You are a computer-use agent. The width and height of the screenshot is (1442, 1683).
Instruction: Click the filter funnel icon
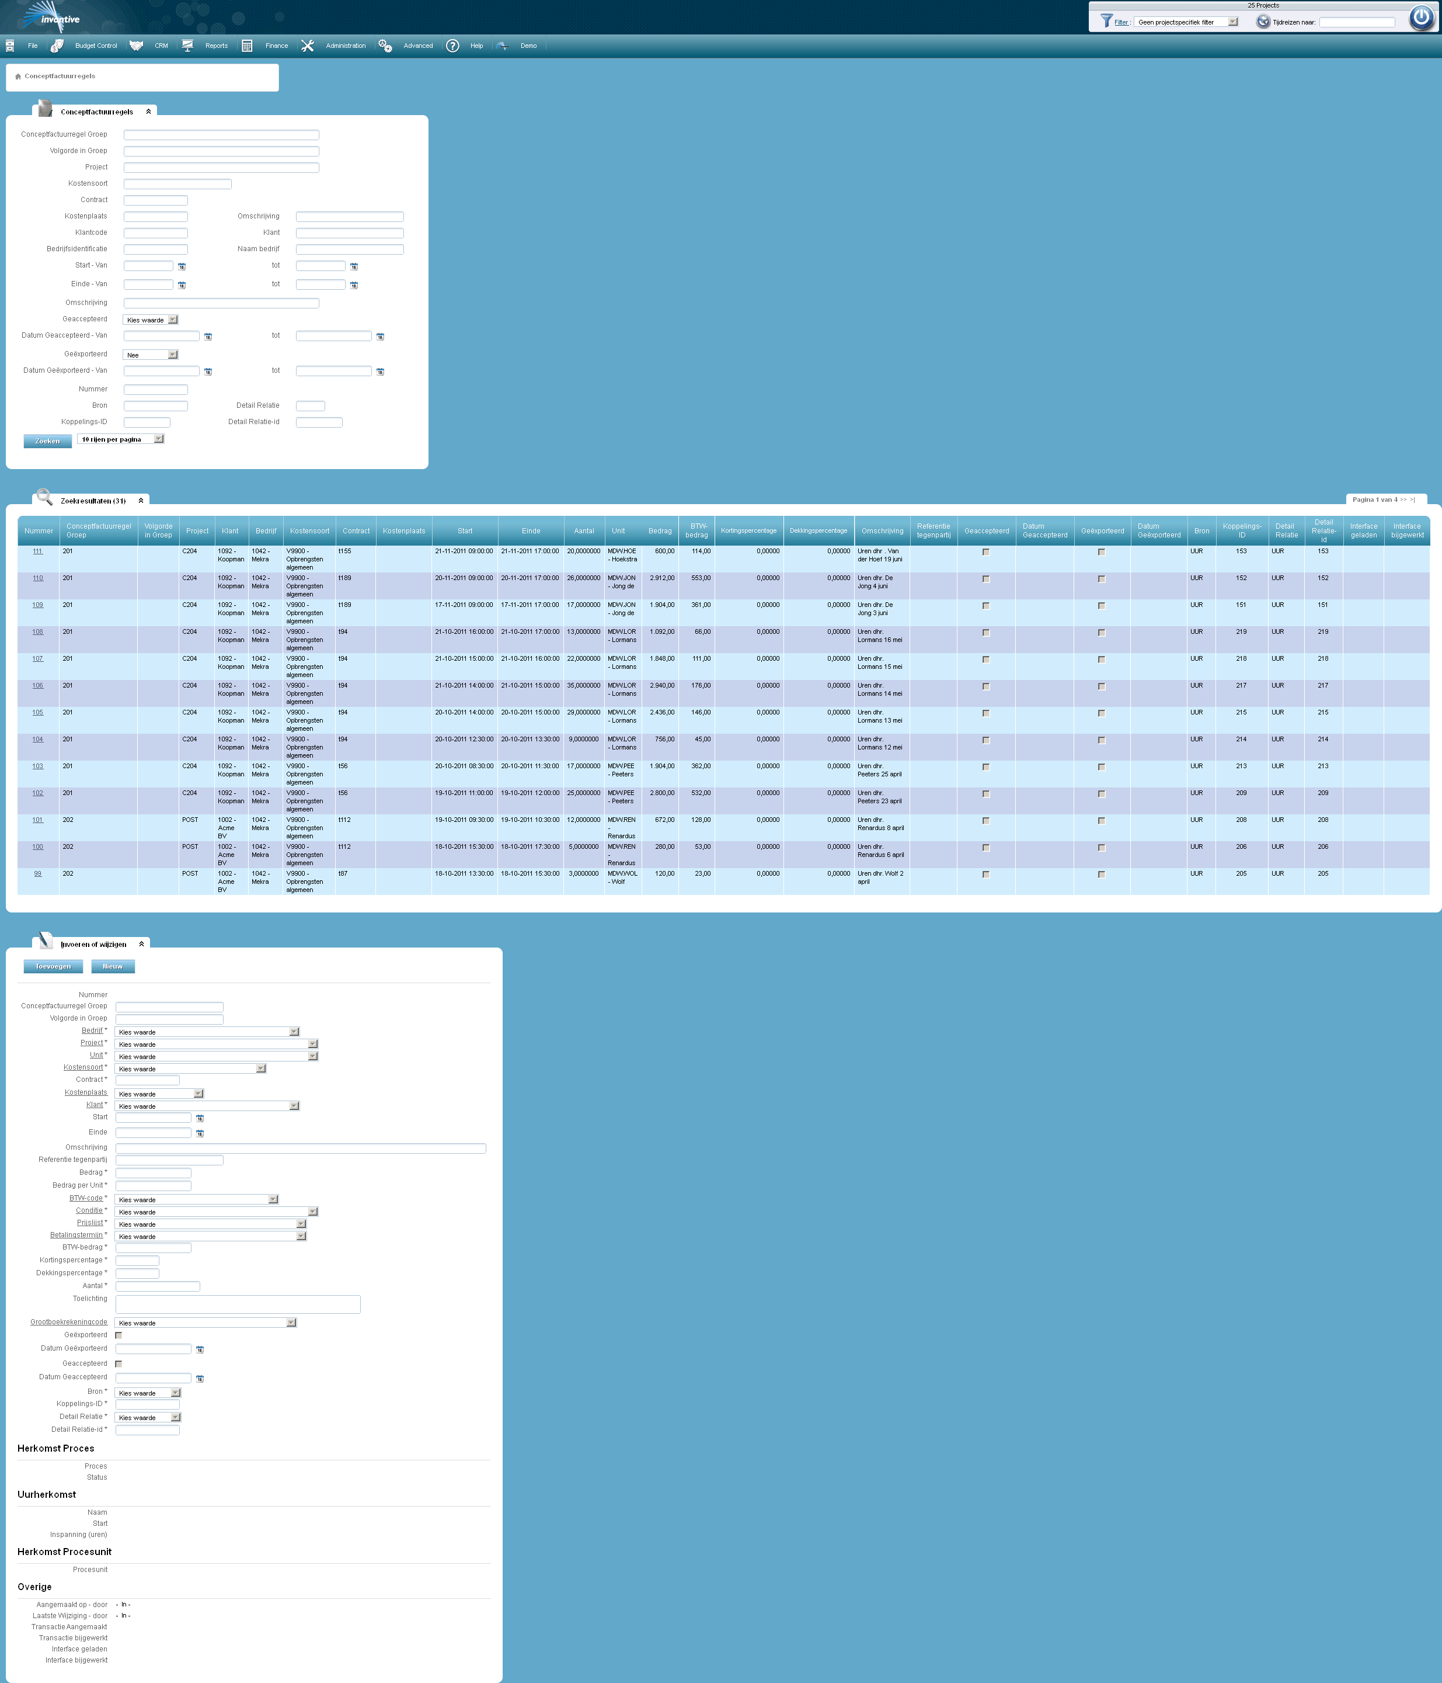[x=1106, y=20]
